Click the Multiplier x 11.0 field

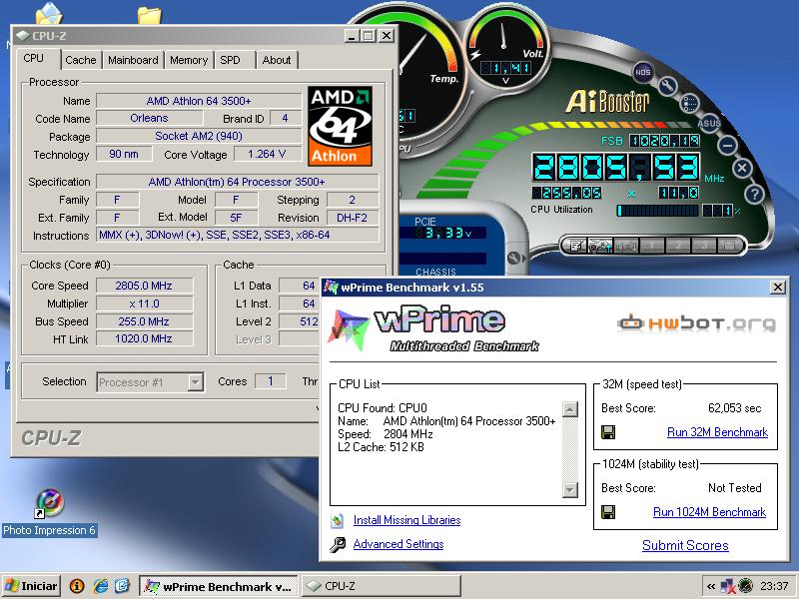144,303
